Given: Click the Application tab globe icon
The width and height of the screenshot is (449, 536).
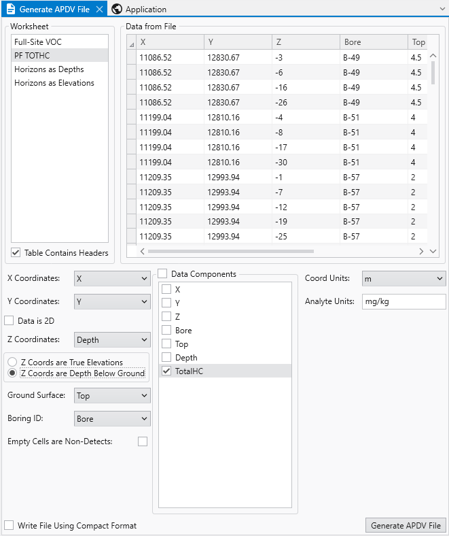Looking at the screenshot, I should click(117, 10).
